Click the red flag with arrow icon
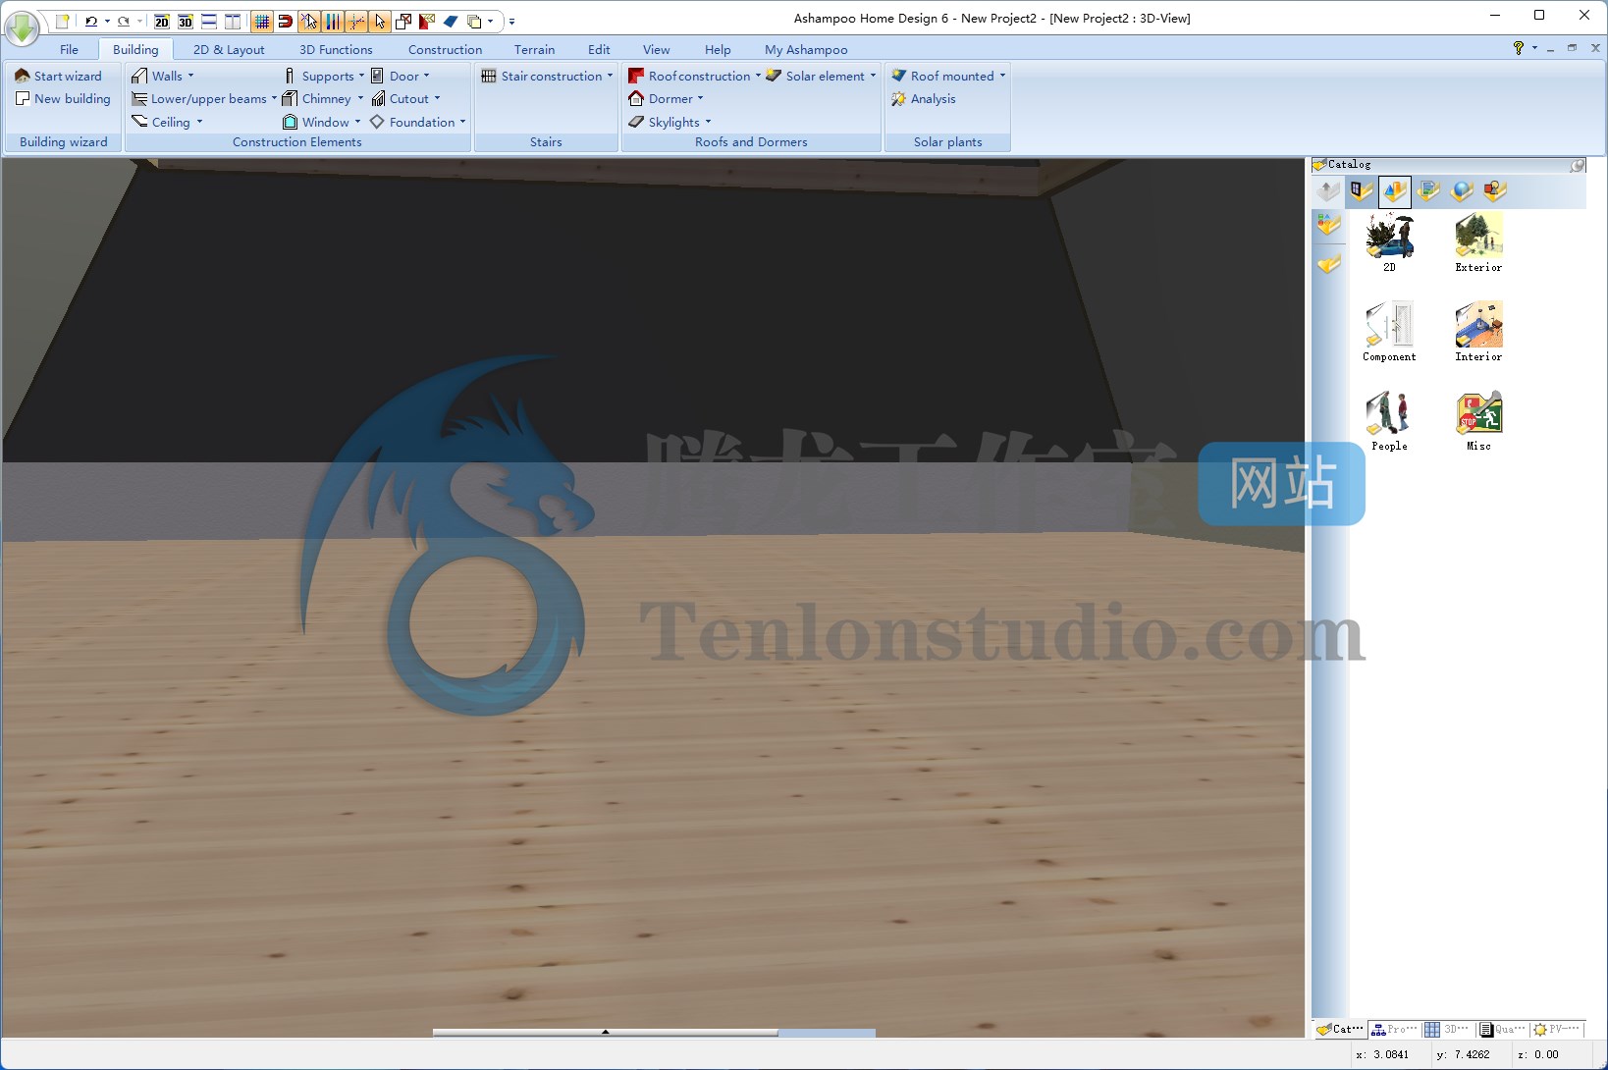1608x1070 pixels. click(427, 21)
